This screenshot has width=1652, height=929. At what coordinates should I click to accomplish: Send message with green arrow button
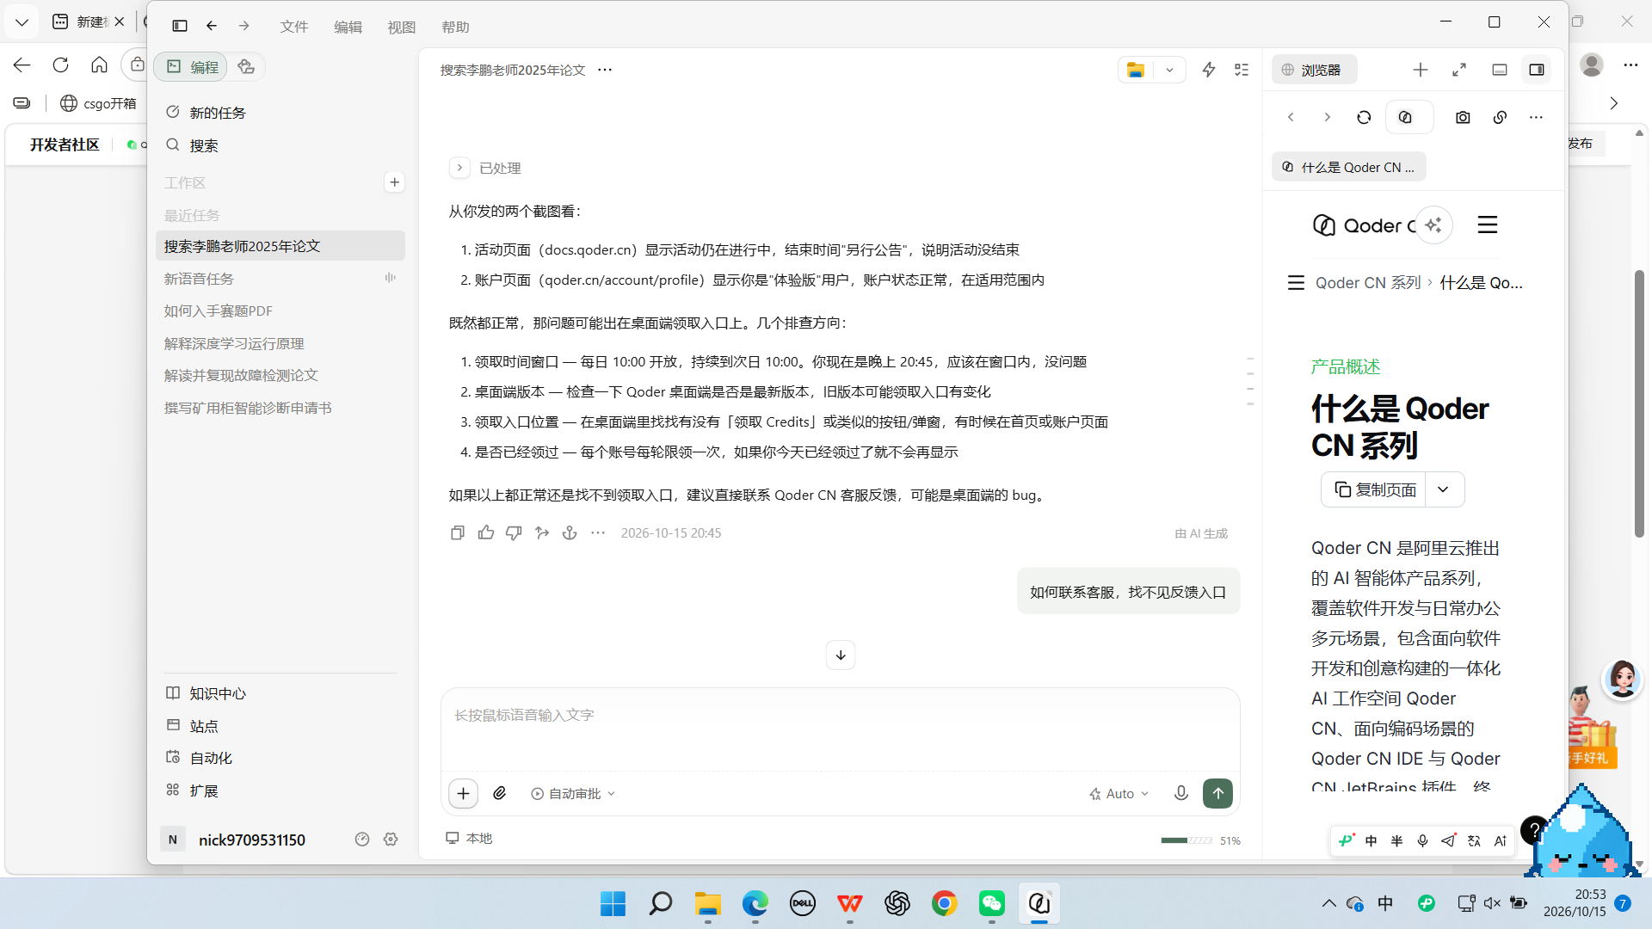click(x=1217, y=793)
